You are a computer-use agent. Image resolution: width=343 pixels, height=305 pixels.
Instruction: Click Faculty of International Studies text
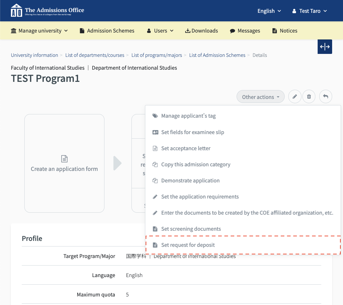[48, 68]
